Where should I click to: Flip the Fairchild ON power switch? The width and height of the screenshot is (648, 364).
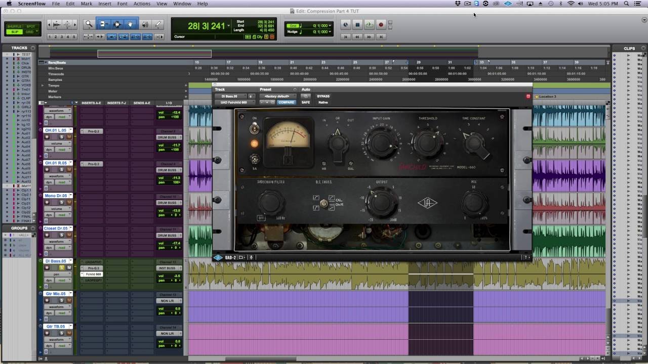pos(255,129)
